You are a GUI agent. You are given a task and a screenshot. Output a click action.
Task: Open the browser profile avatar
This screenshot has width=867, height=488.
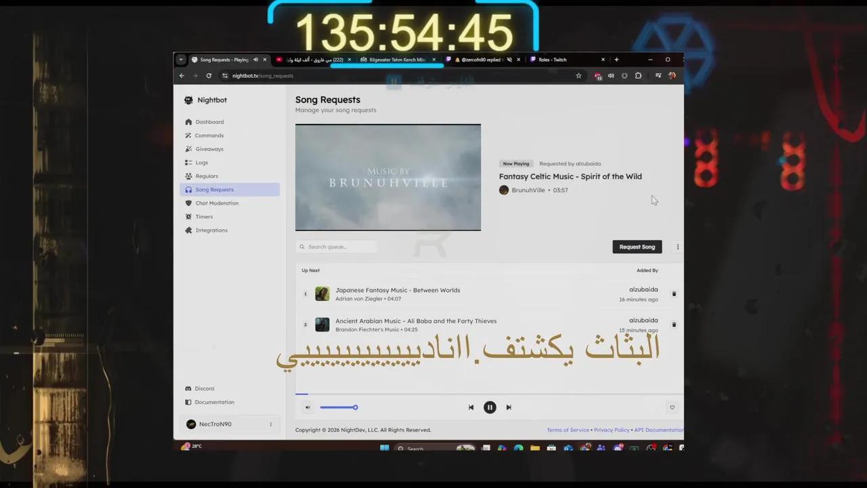pyautogui.click(x=672, y=76)
